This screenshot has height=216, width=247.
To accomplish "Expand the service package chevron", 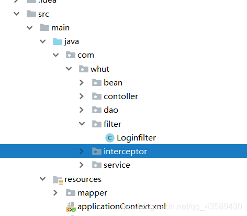I will [82, 165].
